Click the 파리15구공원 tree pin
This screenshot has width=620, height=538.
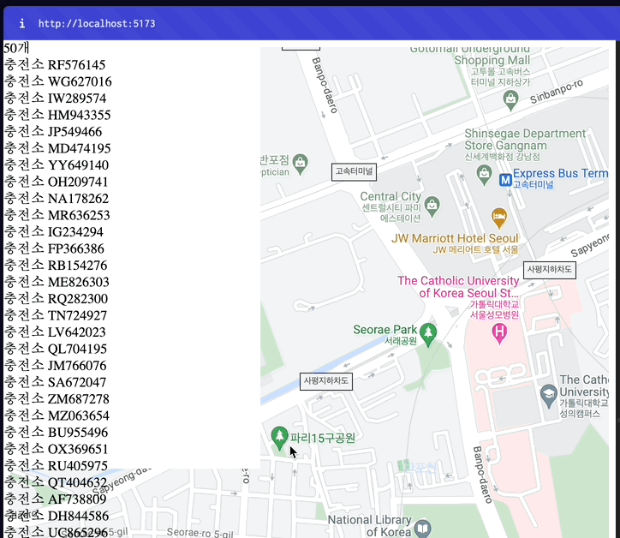(279, 437)
